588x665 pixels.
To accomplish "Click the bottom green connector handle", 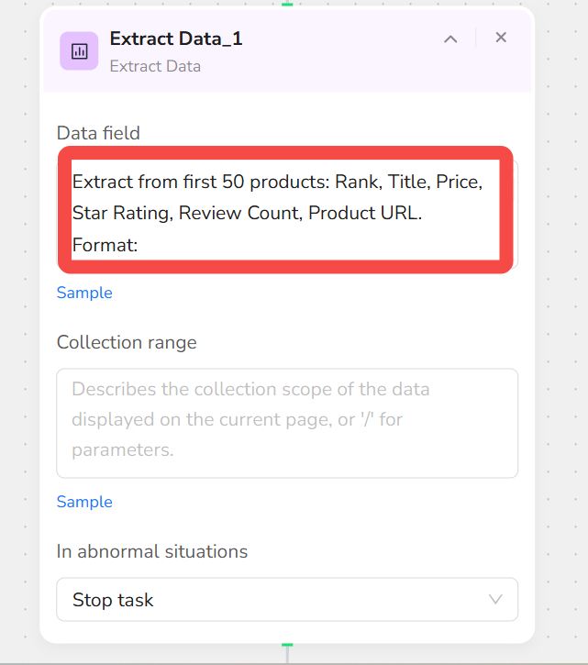I will [287, 645].
